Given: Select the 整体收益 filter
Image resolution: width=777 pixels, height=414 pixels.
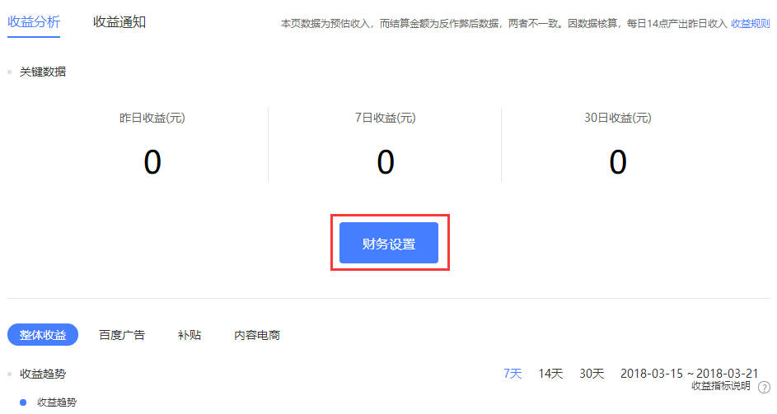Looking at the screenshot, I should pos(43,335).
